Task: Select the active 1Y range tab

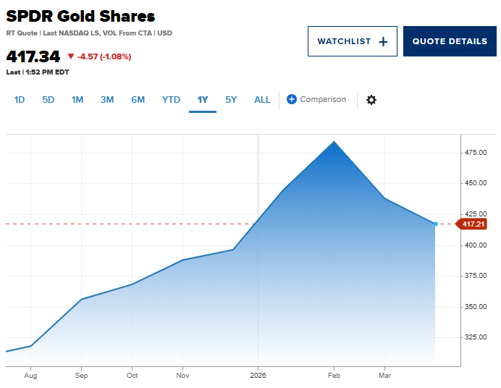Action: coord(203,100)
